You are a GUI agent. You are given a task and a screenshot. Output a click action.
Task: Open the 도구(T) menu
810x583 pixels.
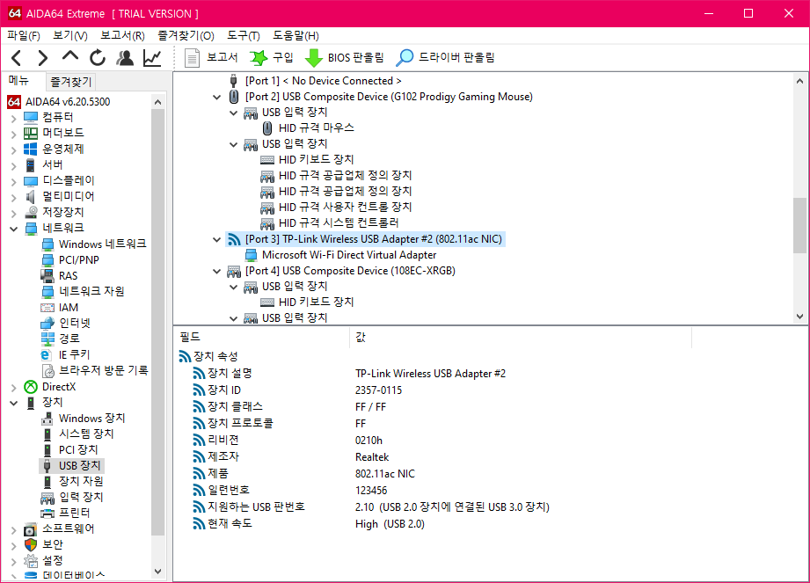point(244,36)
